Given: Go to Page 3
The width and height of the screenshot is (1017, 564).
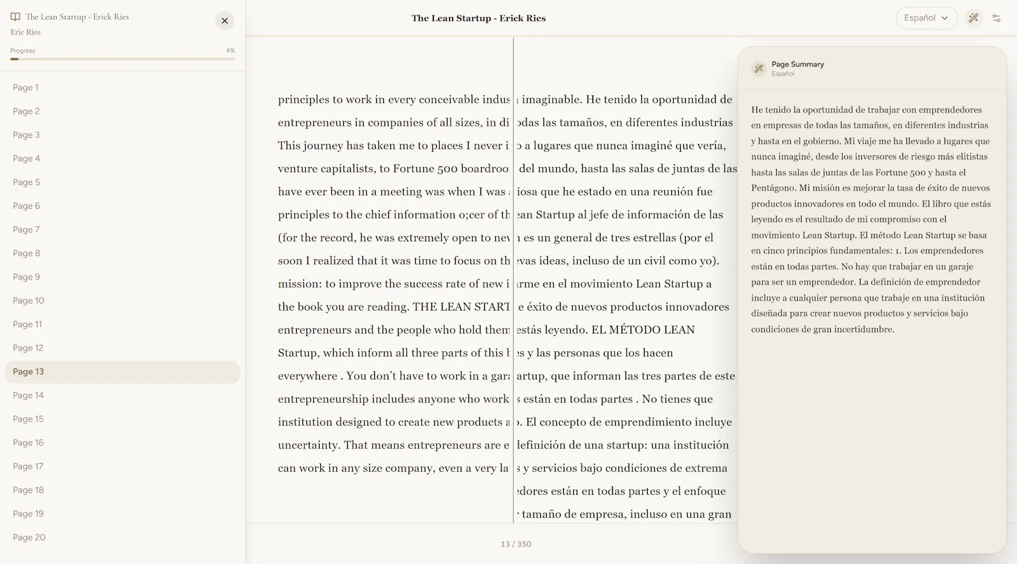Looking at the screenshot, I should (x=123, y=135).
